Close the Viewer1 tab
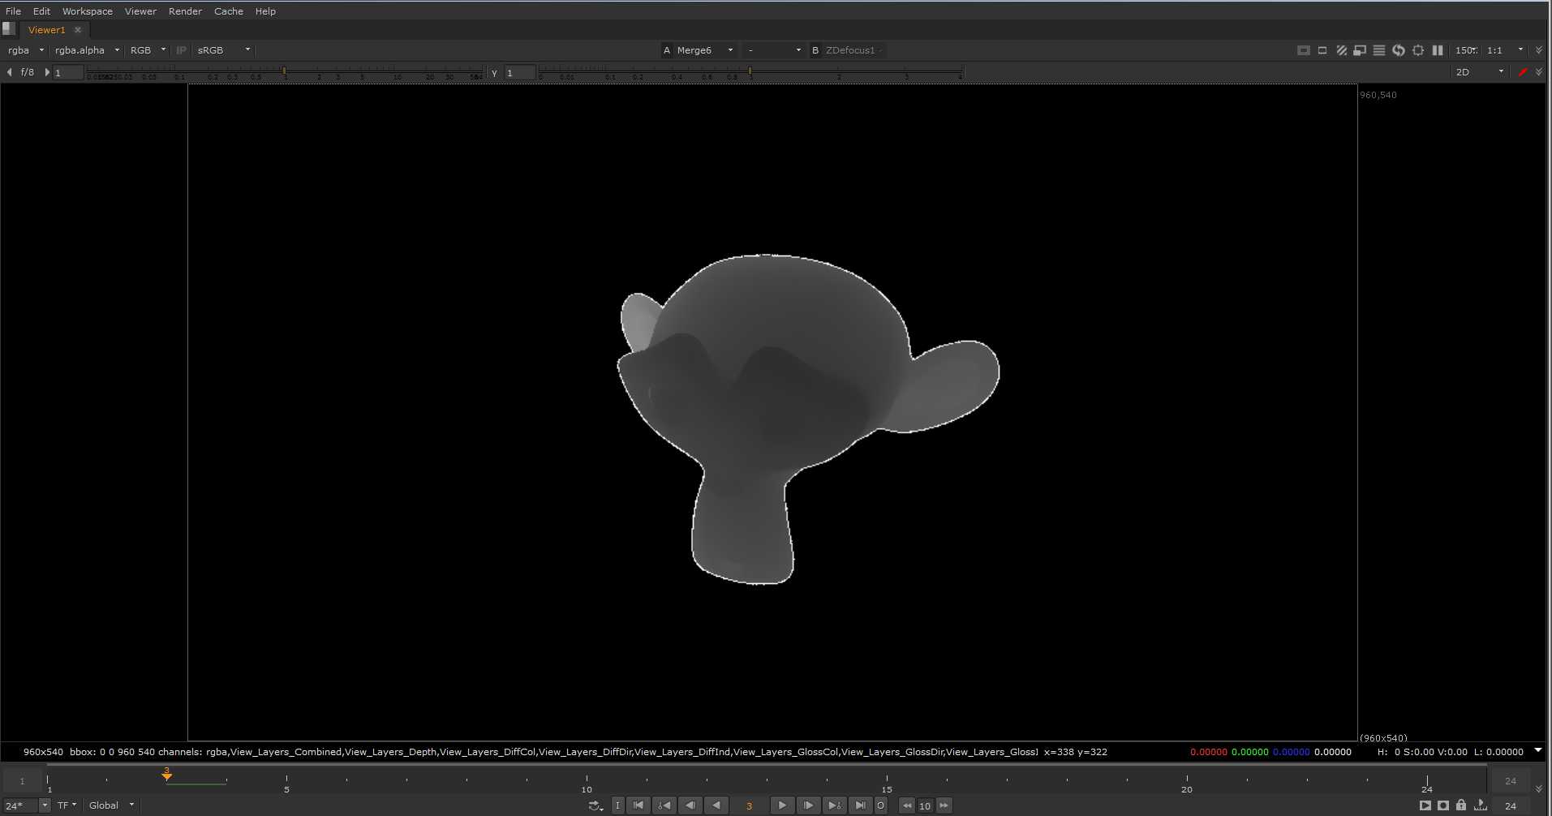 tap(78, 30)
